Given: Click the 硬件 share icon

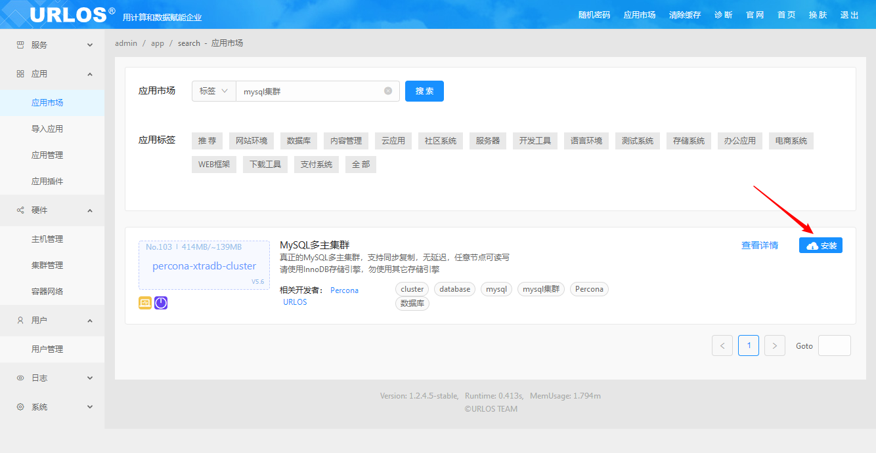Looking at the screenshot, I should click(x=20, y=210).
